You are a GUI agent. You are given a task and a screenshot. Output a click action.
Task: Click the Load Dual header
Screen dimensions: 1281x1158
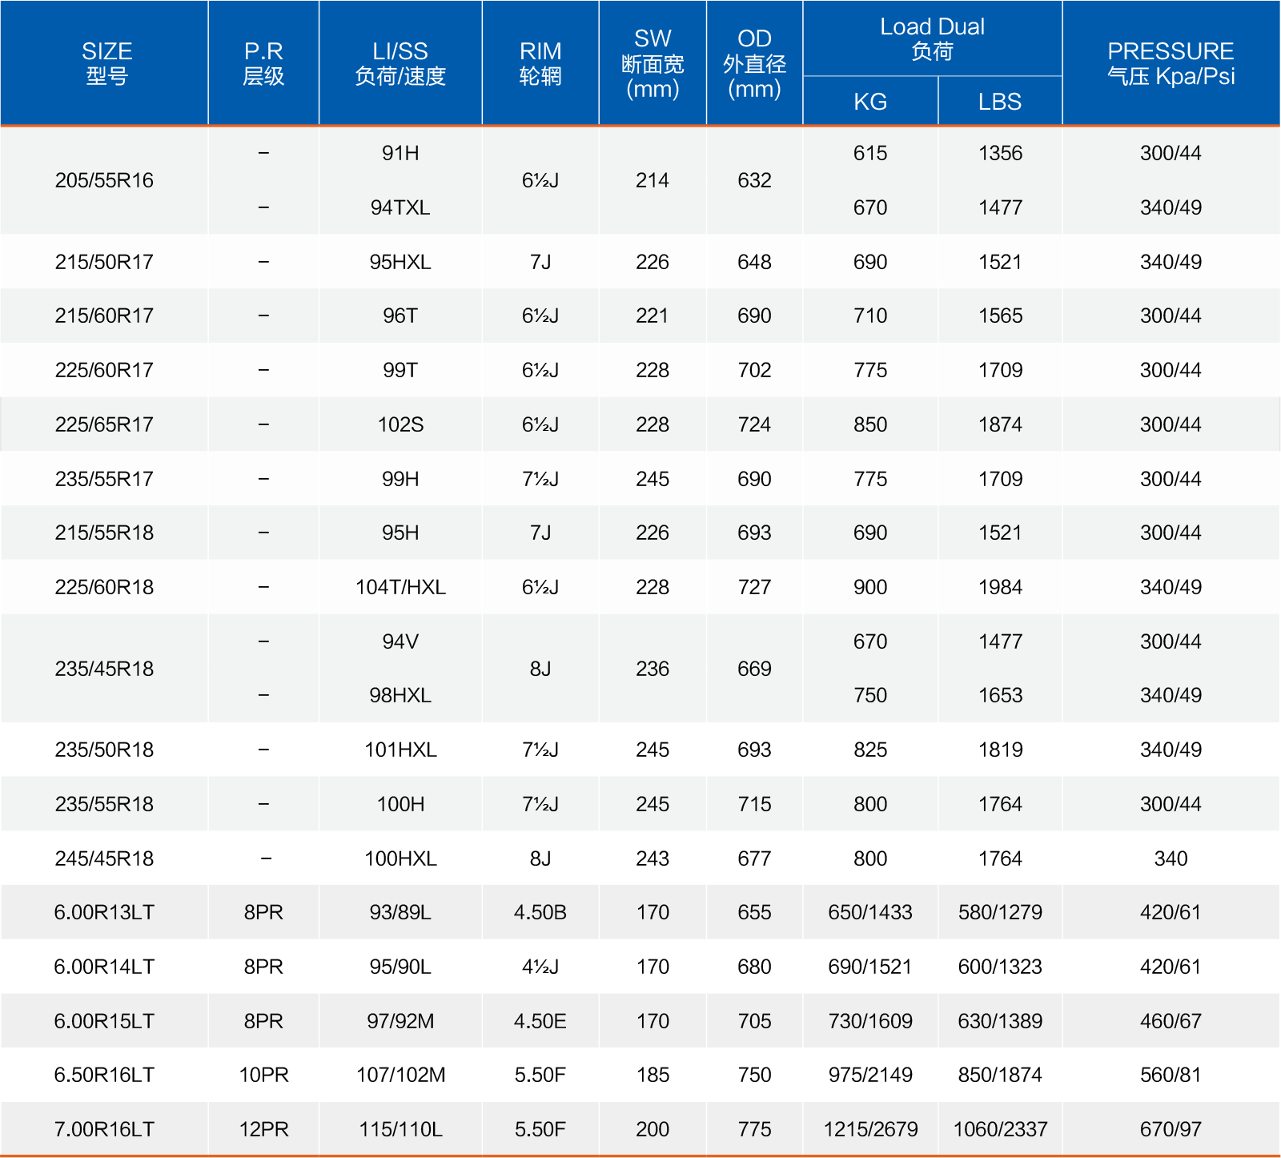click(x=932, y=38)
